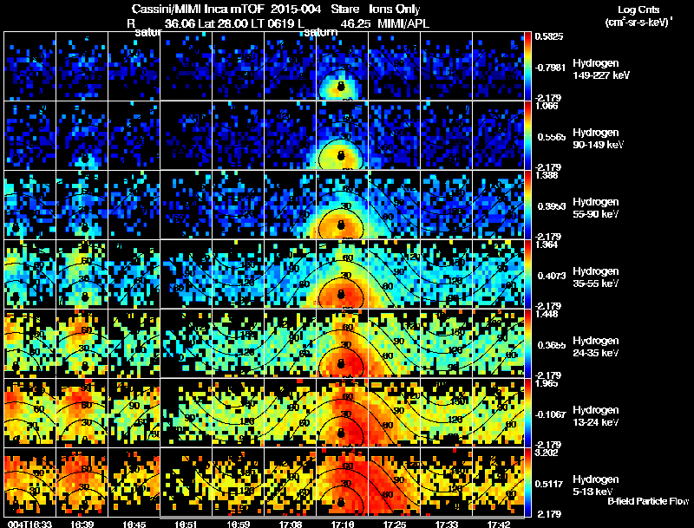Click the colorbar maximum value '3.202'
This screenshot has height=528, width=694.
(547, 453)
